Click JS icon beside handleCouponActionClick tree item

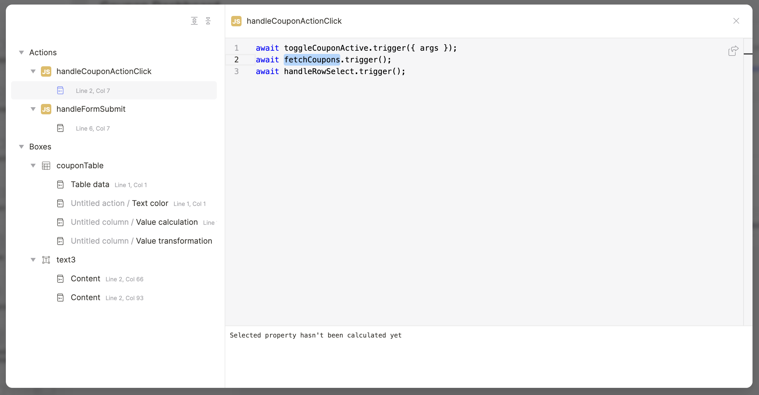point(46,71)
